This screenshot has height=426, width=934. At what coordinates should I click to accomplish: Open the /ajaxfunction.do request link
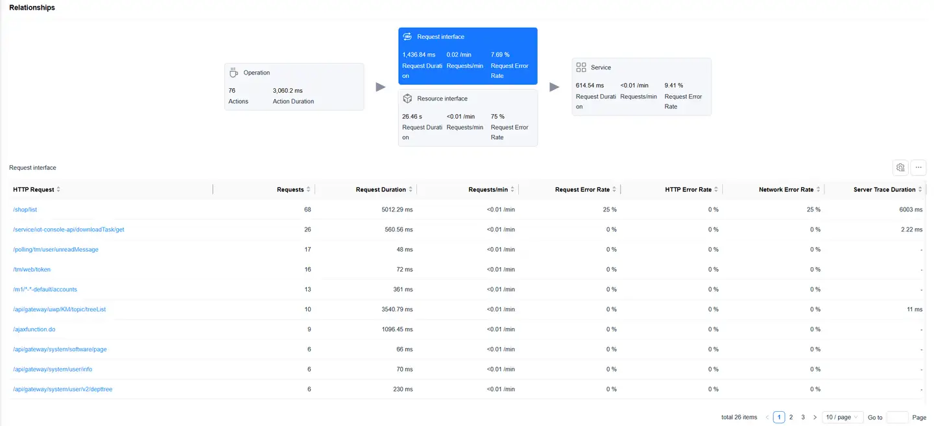tap(34, 329)
